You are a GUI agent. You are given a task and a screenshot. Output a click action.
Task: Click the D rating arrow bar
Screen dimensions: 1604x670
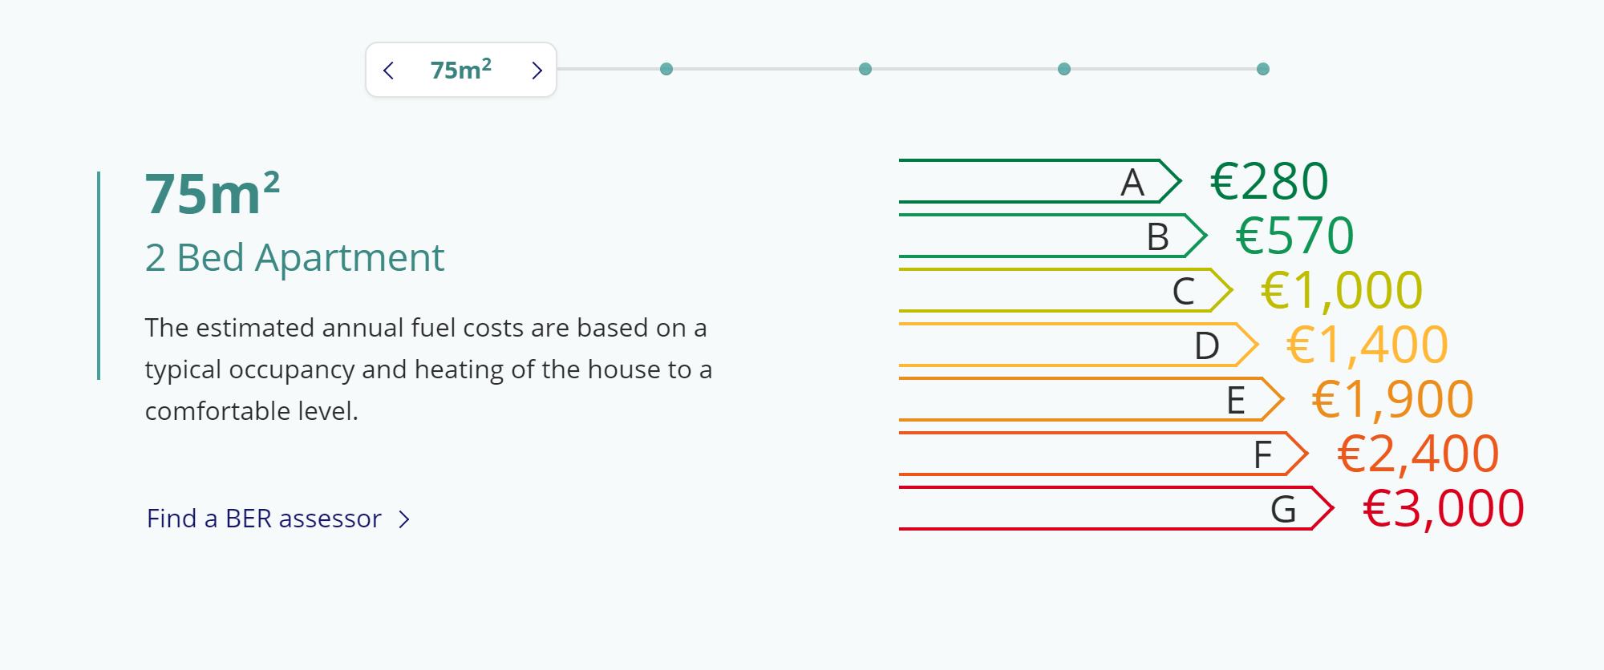click(x=1079, y=345)
